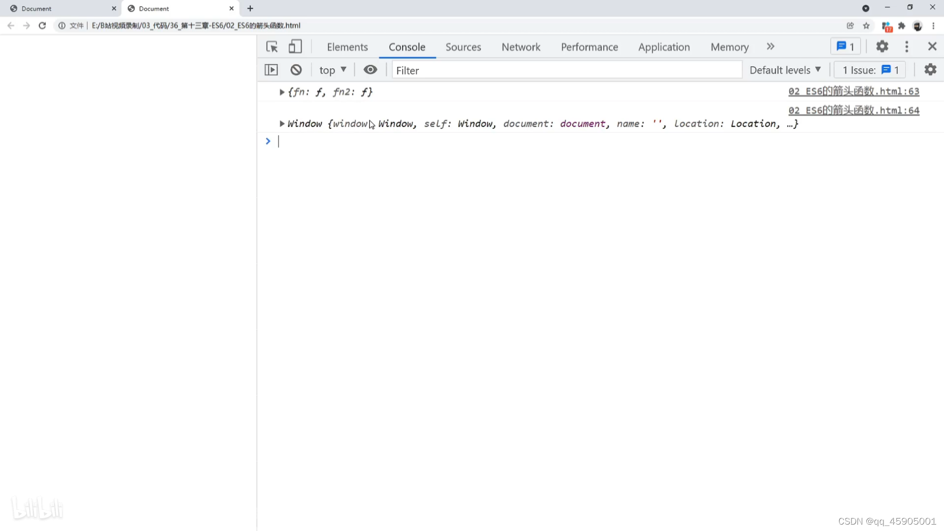
Task: Expand the Window object log entry
Action: [282, 123]
